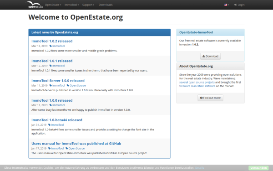Click the OpenEstate logo in the navbar
The width and height of the screenshot is (273, 171).
point(35,5)
